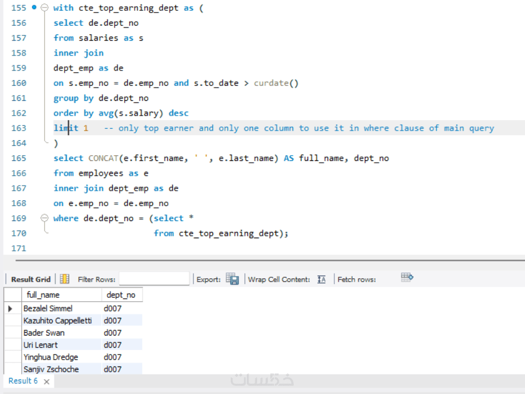This screenshot has width=525, height=394.
Task: Click the CONCAT keyword on line 165
Action: coord(104,158)
